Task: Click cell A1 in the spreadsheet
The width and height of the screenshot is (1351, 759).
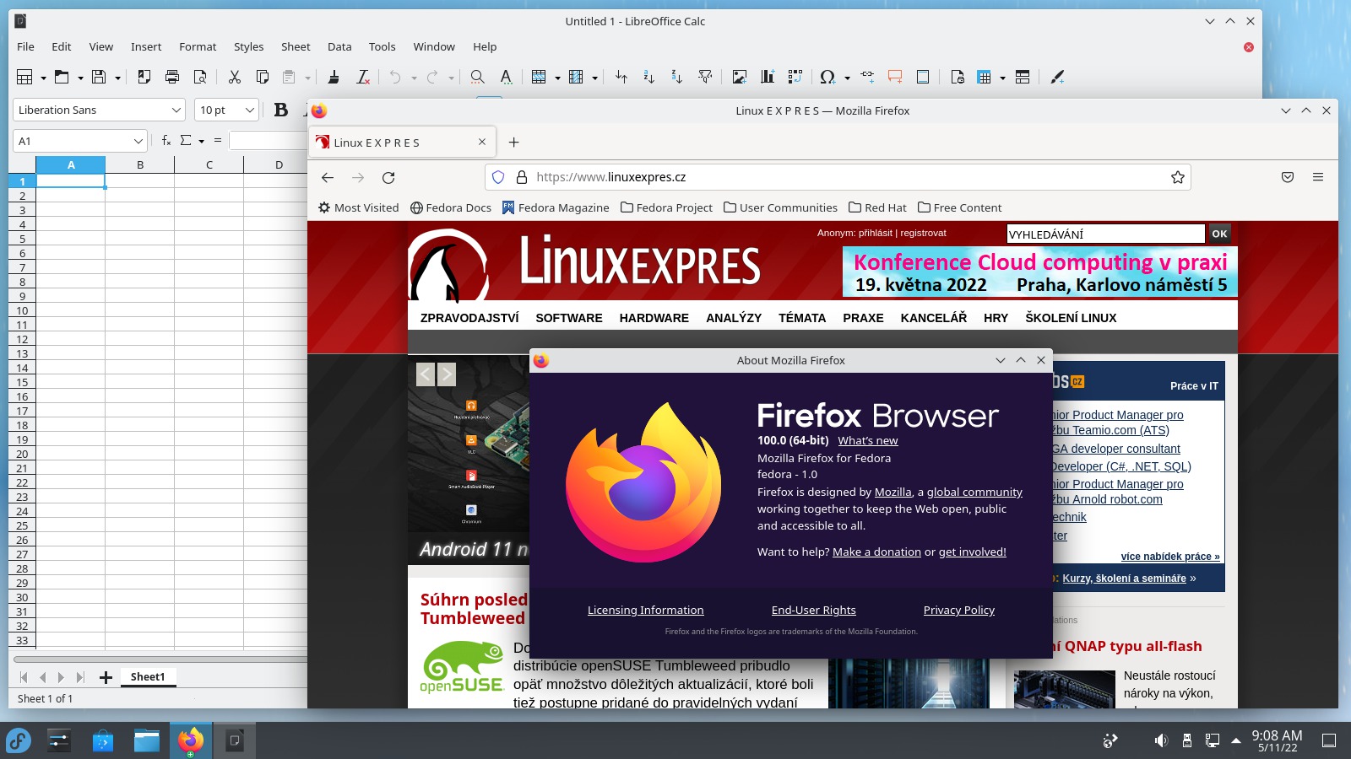Action: click(x=71, y=181)
